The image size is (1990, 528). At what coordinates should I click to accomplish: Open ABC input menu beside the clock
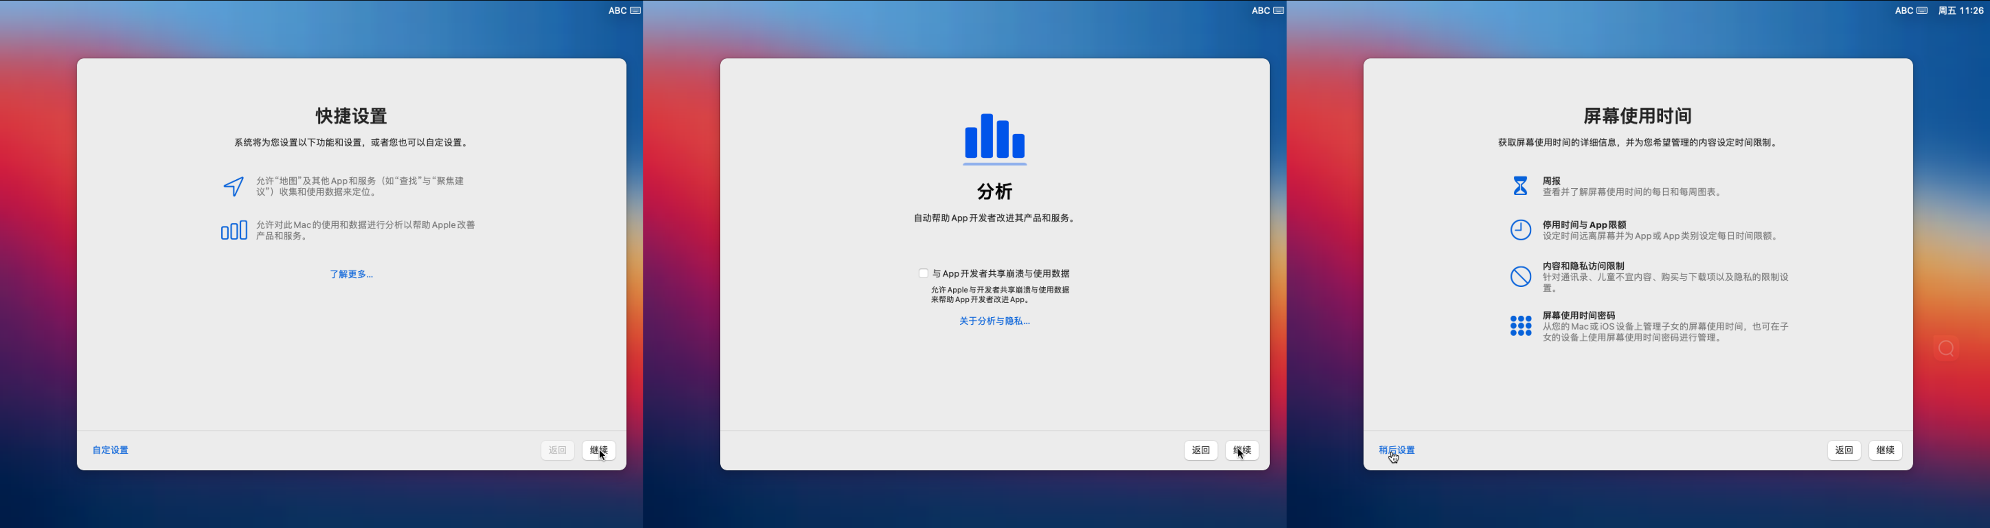click(x=1904, y=10)
